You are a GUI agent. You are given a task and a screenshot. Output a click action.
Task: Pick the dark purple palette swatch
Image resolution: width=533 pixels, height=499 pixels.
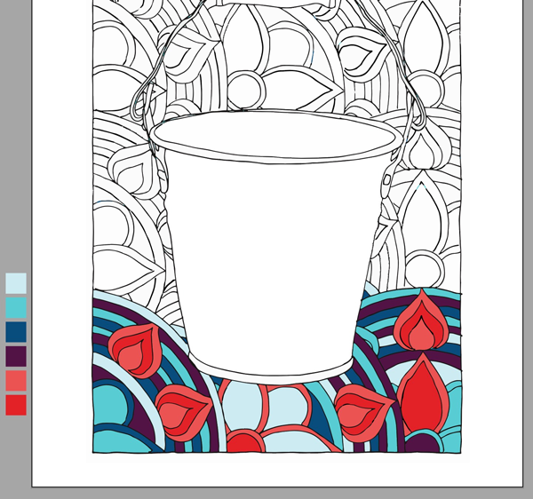16,356
